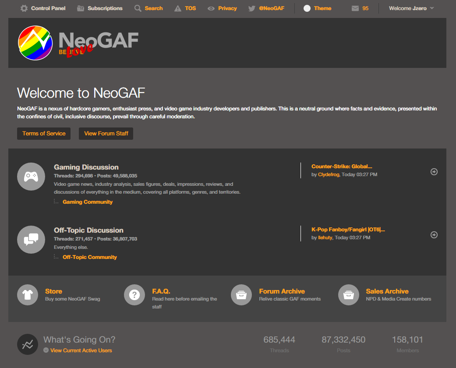Click the chart icon beside What's Going On
The image size is (456, 368).
[27, 344]
